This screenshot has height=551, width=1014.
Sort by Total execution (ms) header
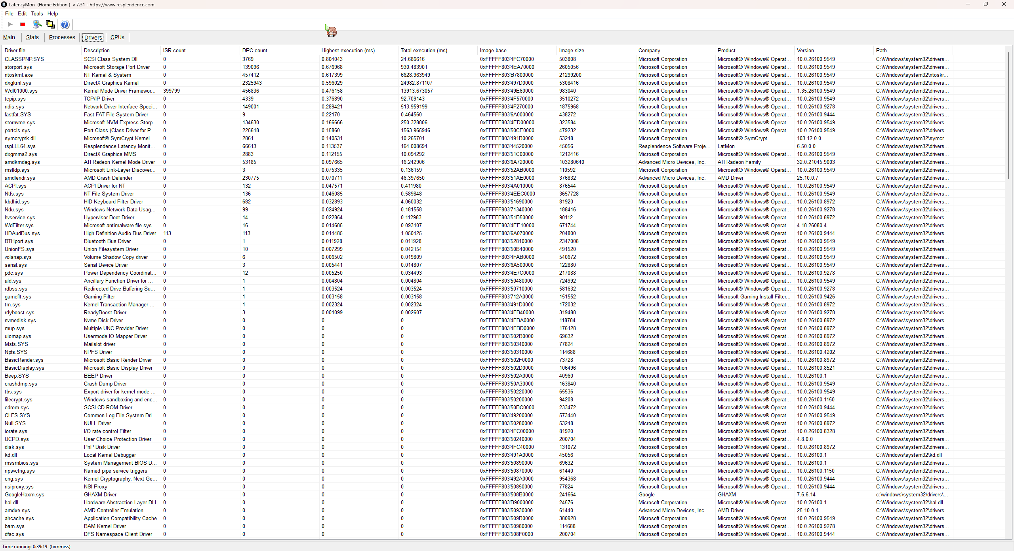tap(438, 50)
